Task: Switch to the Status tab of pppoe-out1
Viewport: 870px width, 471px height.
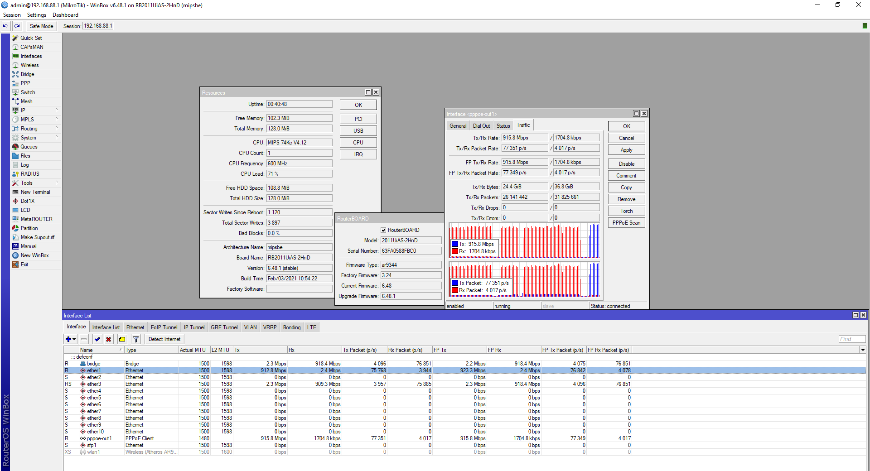Action: (503, 126)
